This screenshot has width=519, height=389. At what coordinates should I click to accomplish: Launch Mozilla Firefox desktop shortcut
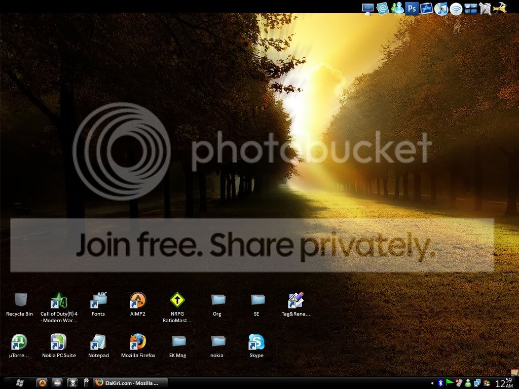pos(138,346)
